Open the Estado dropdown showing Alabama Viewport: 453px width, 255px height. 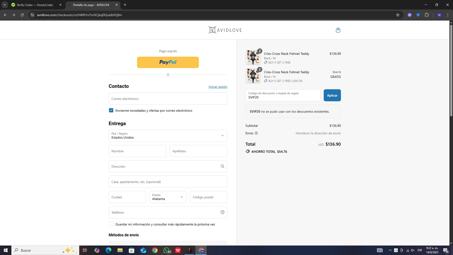tap(168, 197)
